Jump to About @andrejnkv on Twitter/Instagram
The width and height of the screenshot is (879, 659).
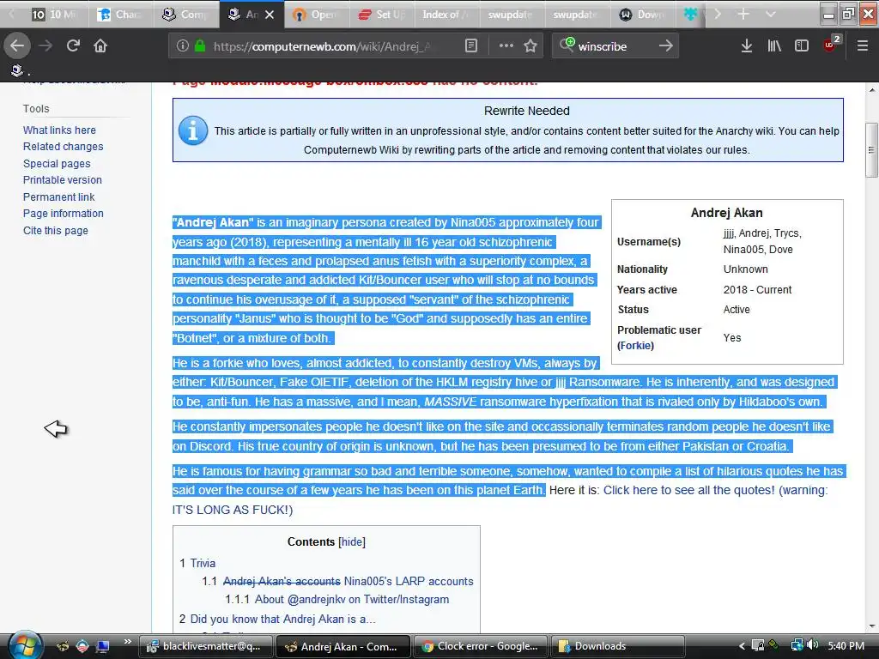pyautogui.click(x=351, y=599)
